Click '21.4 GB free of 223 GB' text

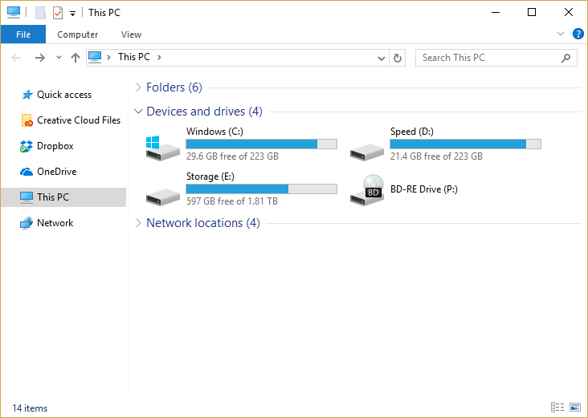(x=436, y=156)
